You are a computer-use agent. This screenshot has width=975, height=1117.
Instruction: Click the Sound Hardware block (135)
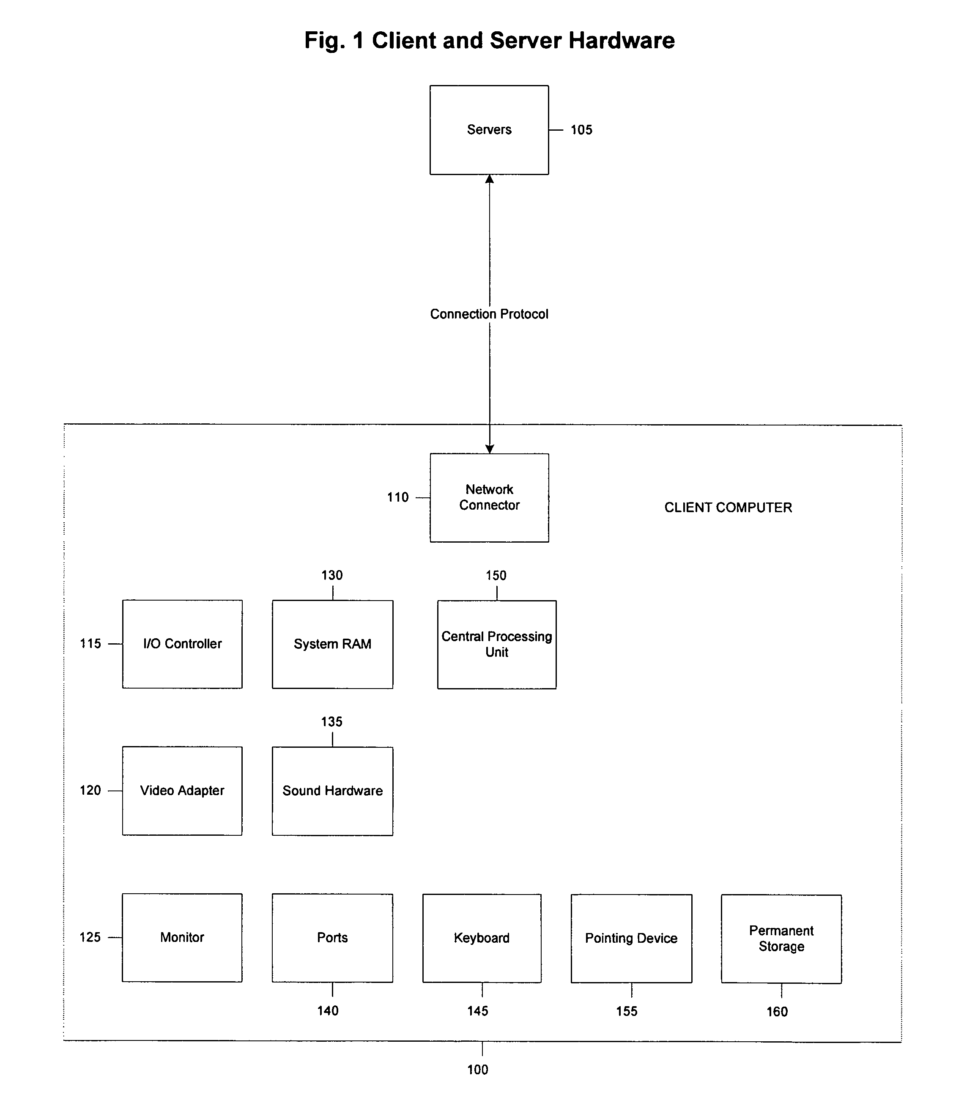pyautogui.click(x=333, y=779)
